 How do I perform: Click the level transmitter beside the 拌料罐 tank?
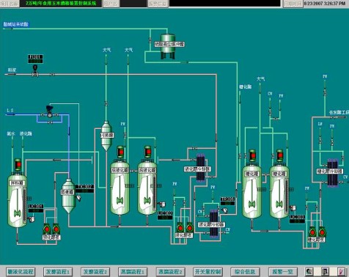32,219
